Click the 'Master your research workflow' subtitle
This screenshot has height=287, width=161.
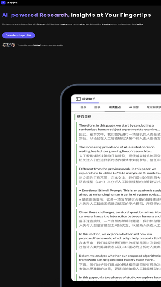pyautogui.click(x=73, y=24)
